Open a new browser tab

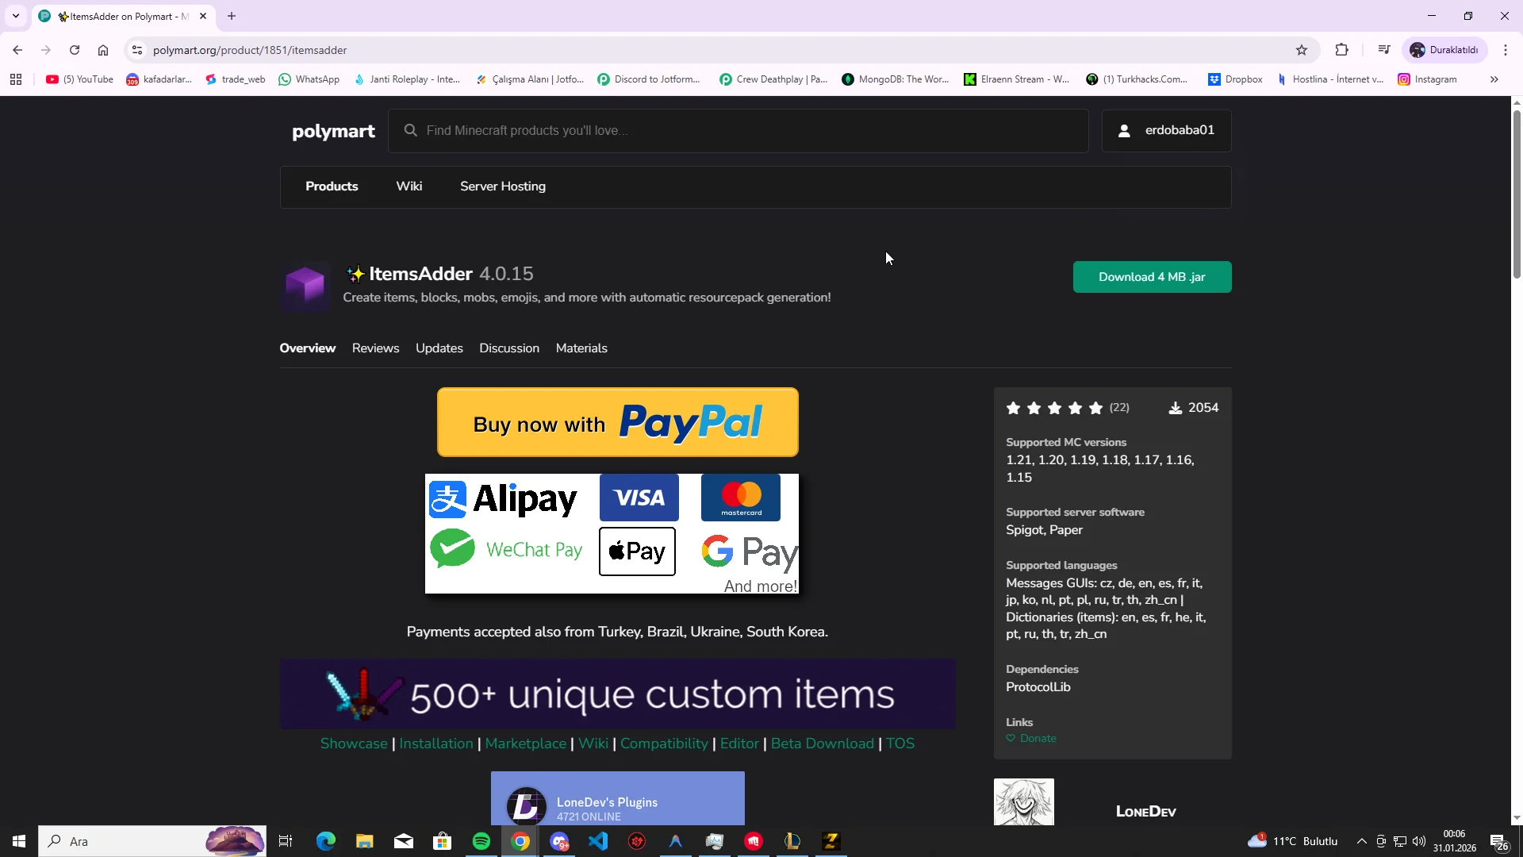[x=232, y=16]
